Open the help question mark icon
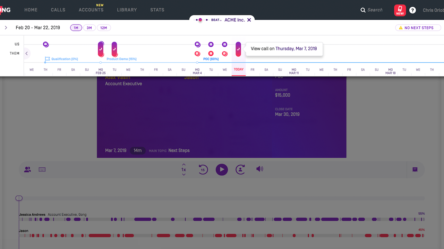This screenshot has height=249, width=444. [x=412, y=10]
